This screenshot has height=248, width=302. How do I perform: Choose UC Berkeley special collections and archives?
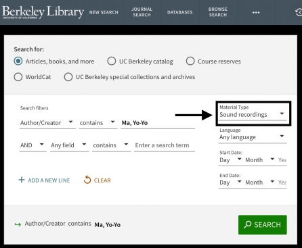tap(68, 77)
